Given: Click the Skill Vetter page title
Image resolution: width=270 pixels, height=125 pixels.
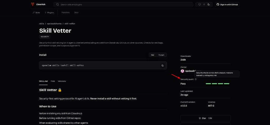Looking at the screenshot, I should (x=55, y=31).
